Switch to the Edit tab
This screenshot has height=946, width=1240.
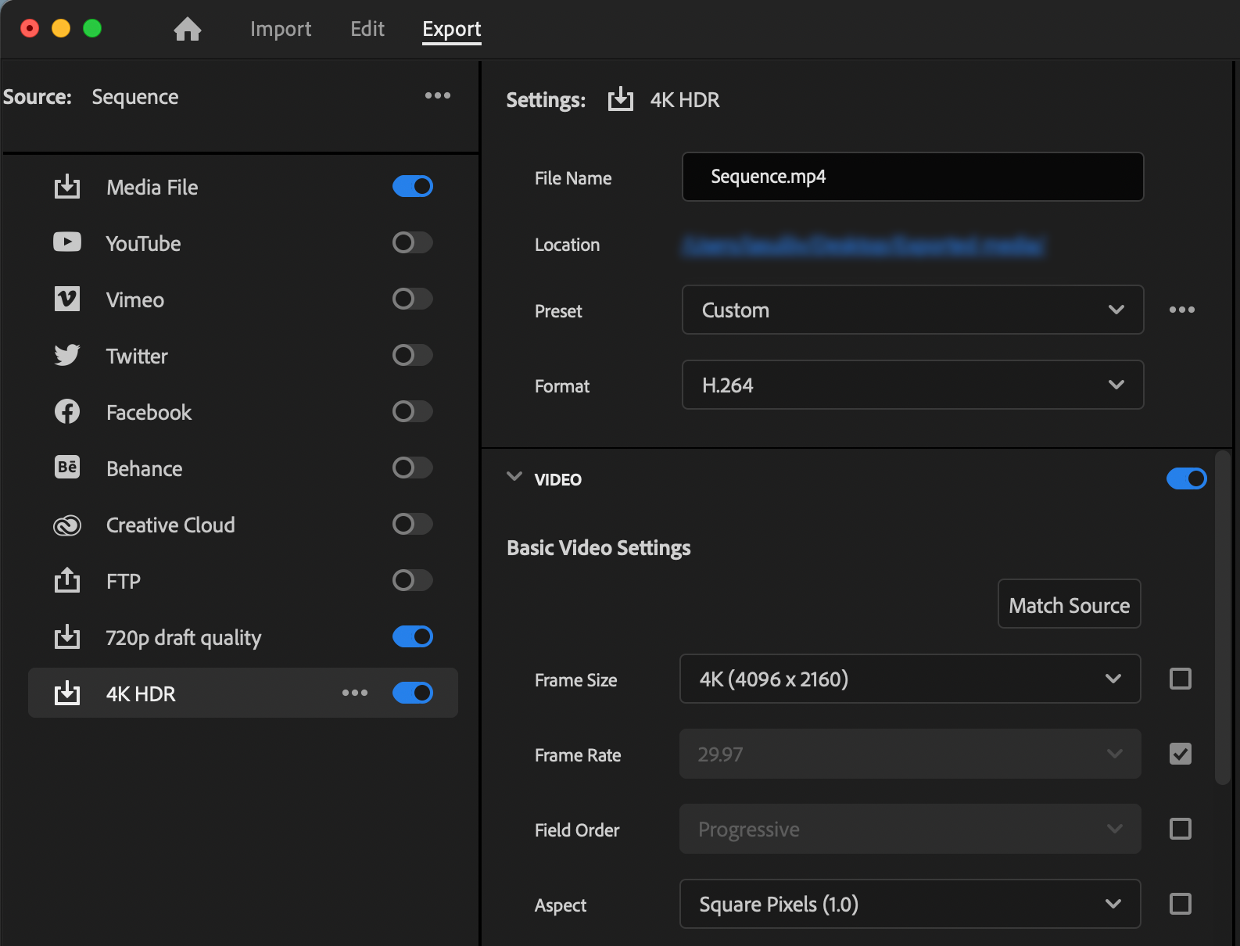367,30
